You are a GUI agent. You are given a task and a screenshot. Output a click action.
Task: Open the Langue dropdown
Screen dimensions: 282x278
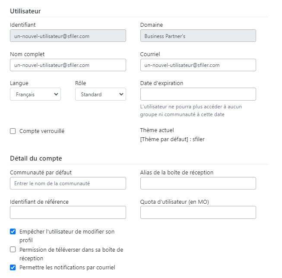pos(35,94)
